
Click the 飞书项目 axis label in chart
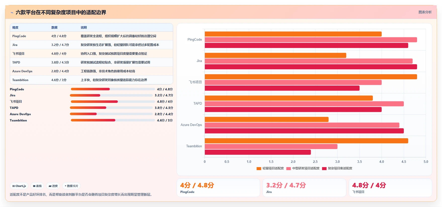point(195,82)
